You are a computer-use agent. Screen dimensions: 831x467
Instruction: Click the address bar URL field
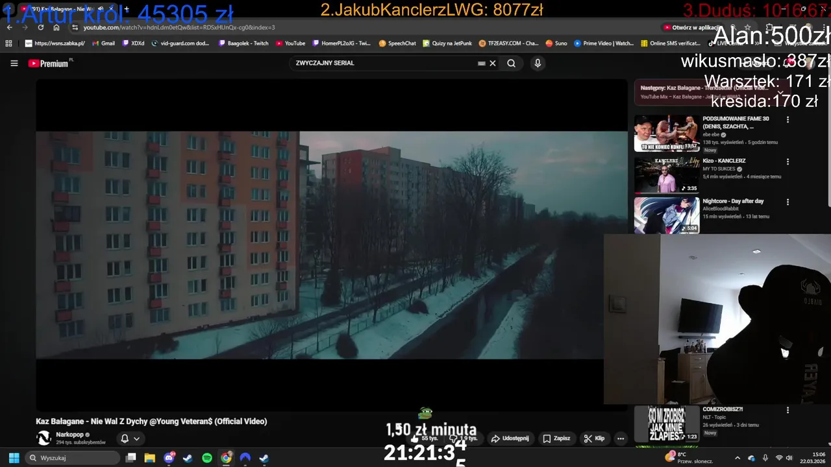[364, 27]
